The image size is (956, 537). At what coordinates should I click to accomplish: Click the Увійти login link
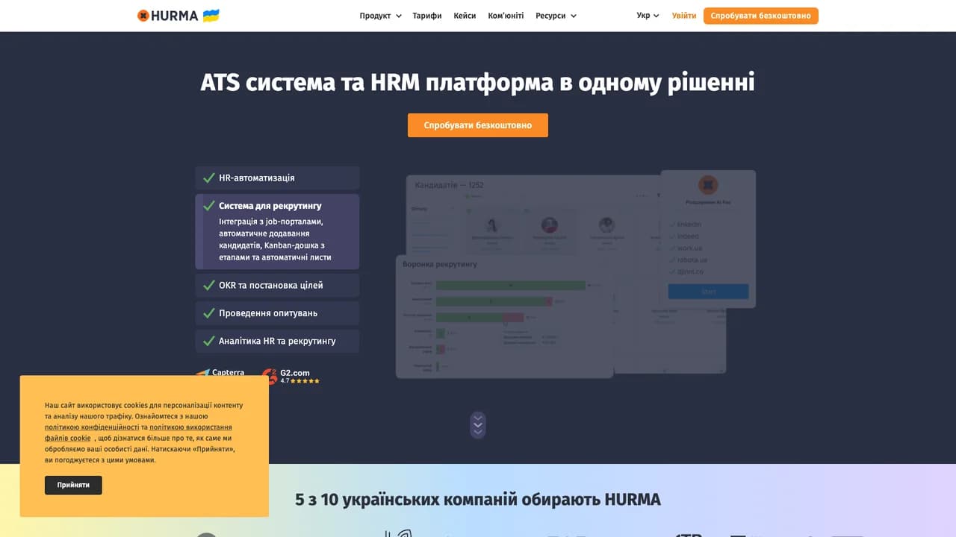[684, 16]
